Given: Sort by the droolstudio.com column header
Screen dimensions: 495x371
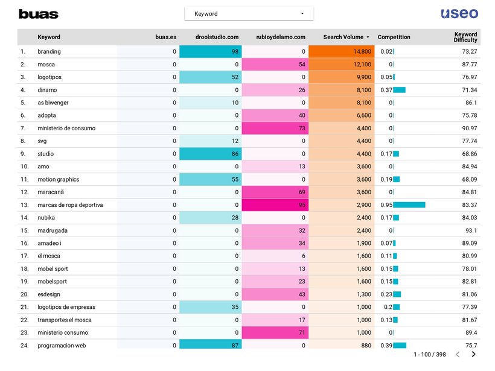Looking at the screenshot, I should [x=217, y=37].
